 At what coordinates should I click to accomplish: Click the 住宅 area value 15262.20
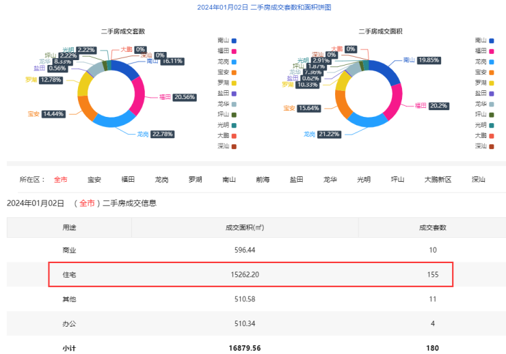[x=245, y=275]
